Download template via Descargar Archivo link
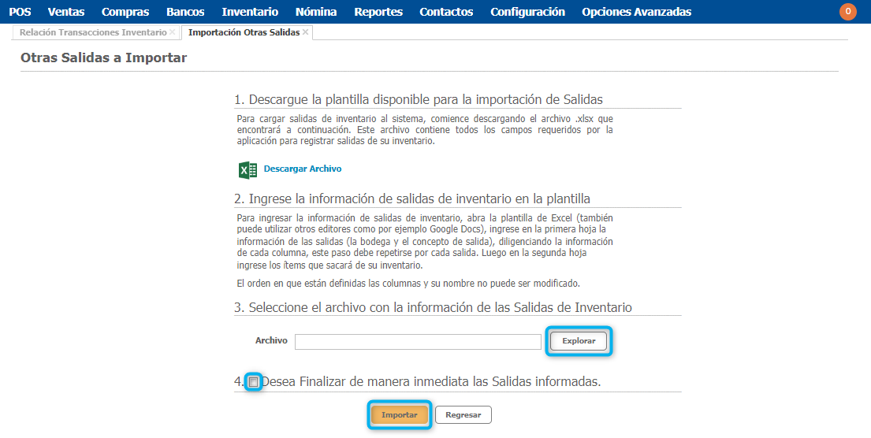 pos(303,169)
